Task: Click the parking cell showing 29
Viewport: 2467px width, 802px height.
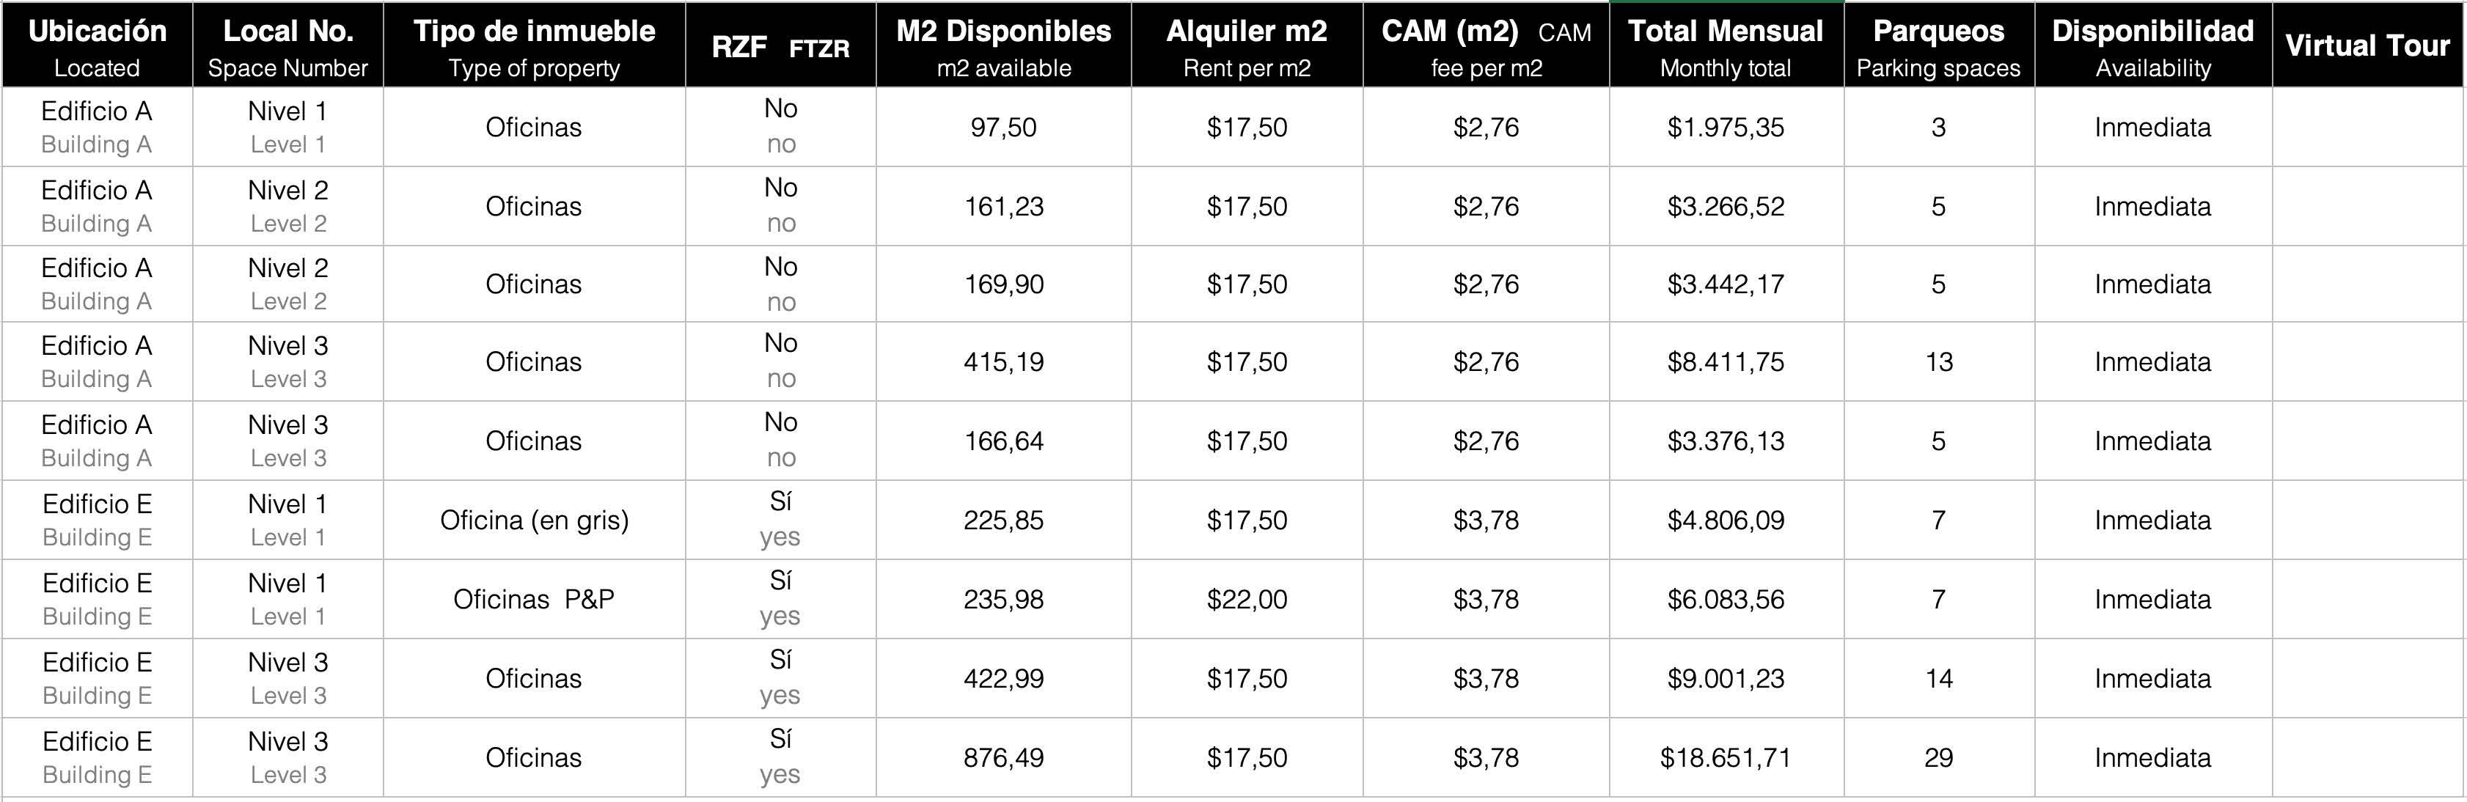Action: (x=1939, y=757)
